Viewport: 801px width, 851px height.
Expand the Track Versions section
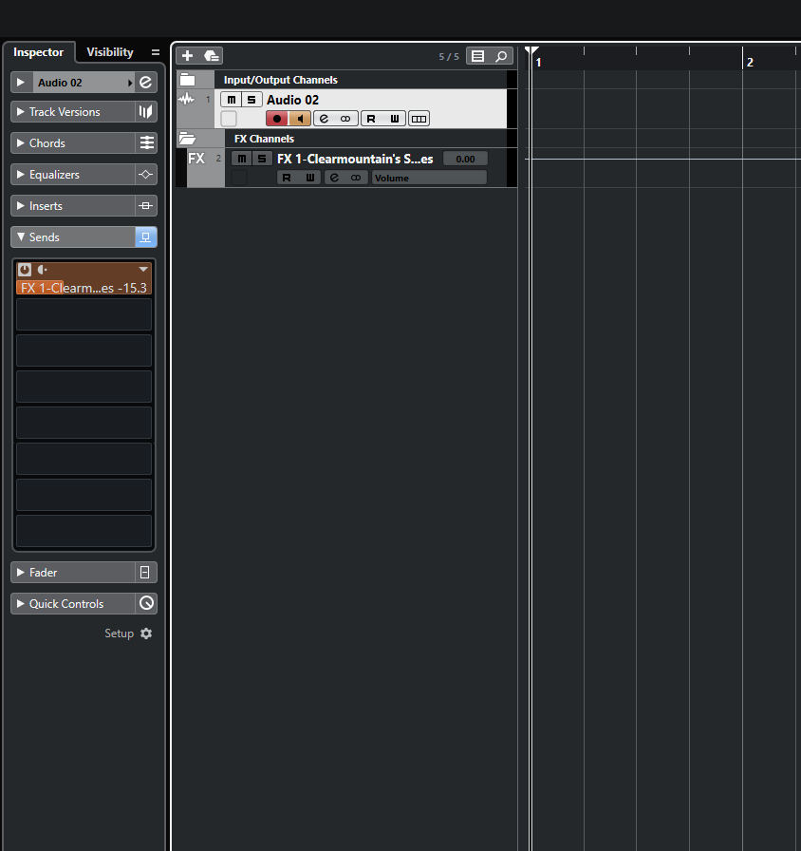point(21,112)
